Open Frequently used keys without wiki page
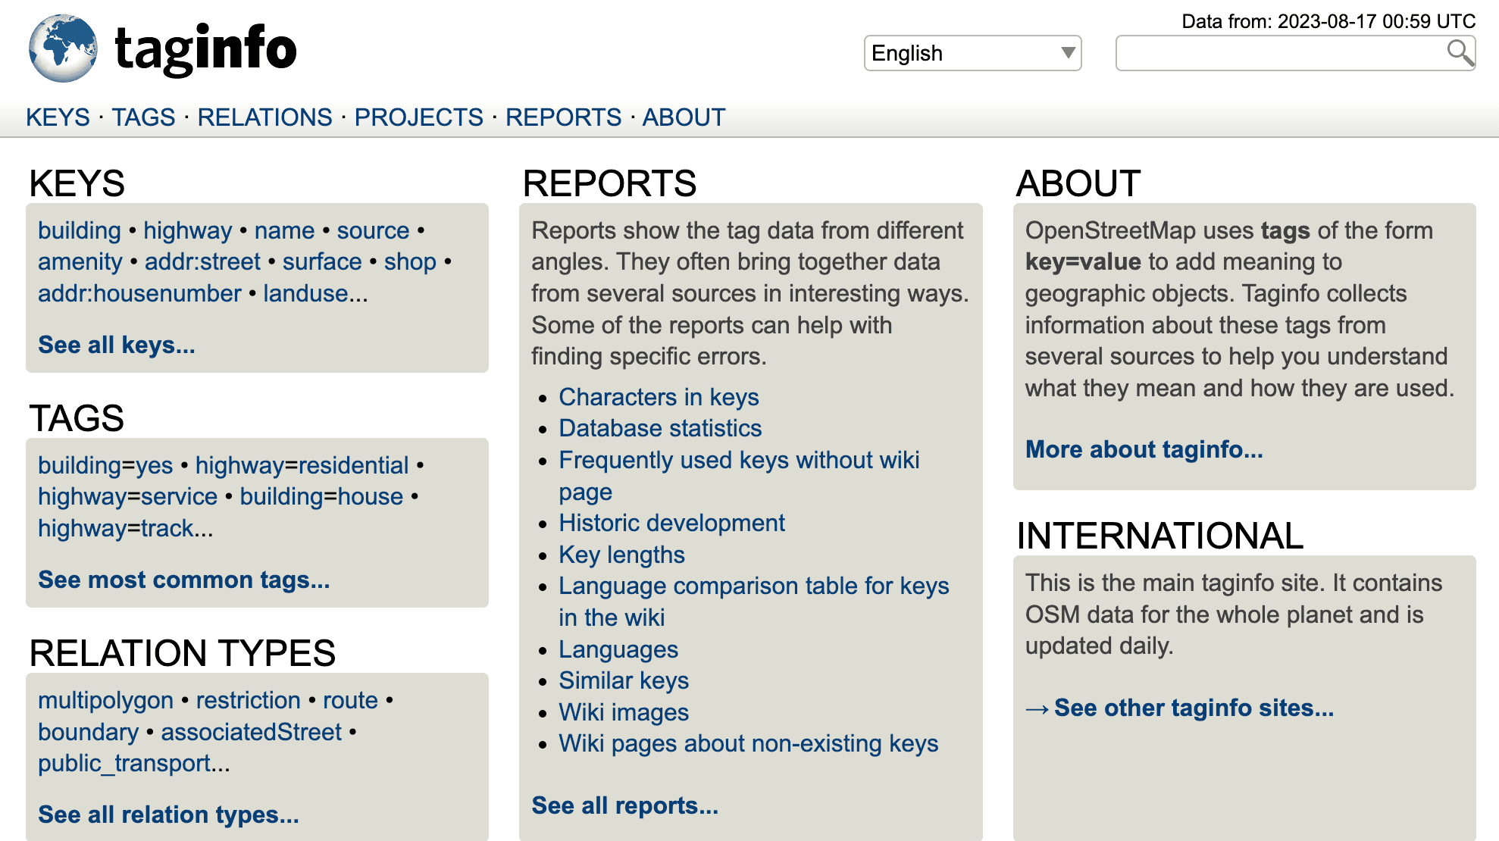 pyautogui.click(x=739, y=476)
